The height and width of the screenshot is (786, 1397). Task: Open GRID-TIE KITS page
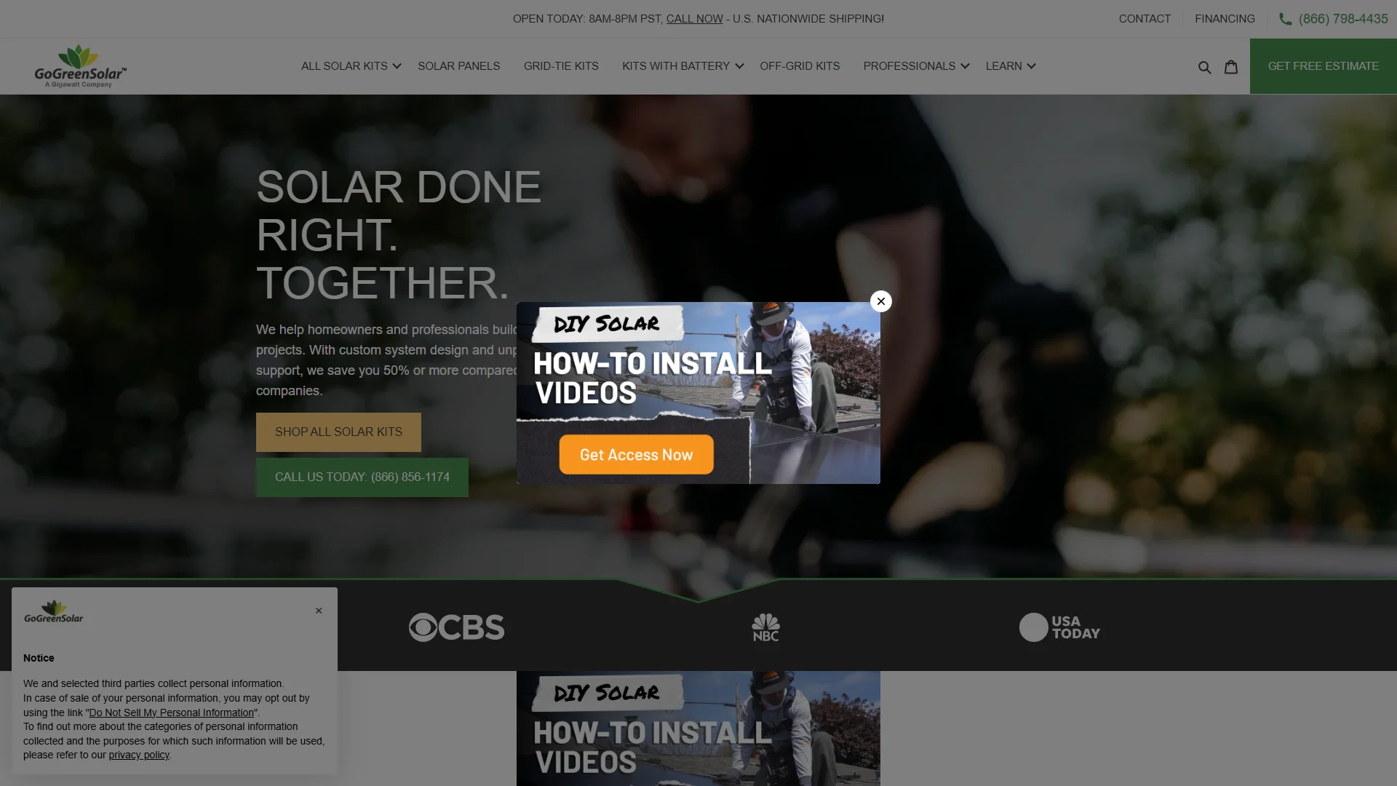coord(561,66)
